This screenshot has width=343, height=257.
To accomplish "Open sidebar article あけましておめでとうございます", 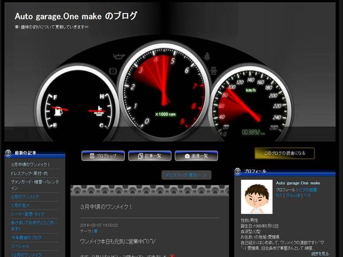I will (x=34, y=225).
